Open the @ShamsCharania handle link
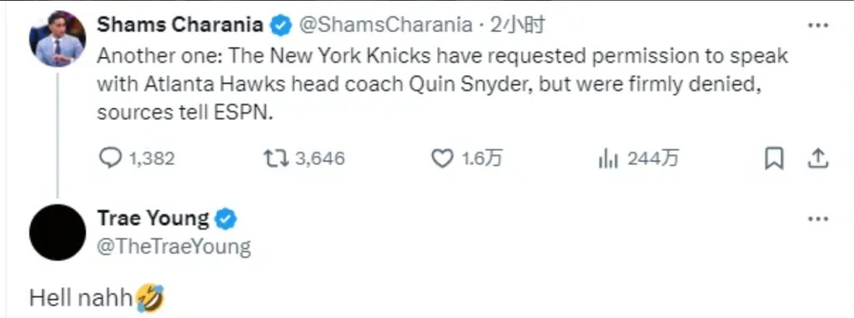The height and width of the screenshot is (318, 854). click(x=386, y=25)
